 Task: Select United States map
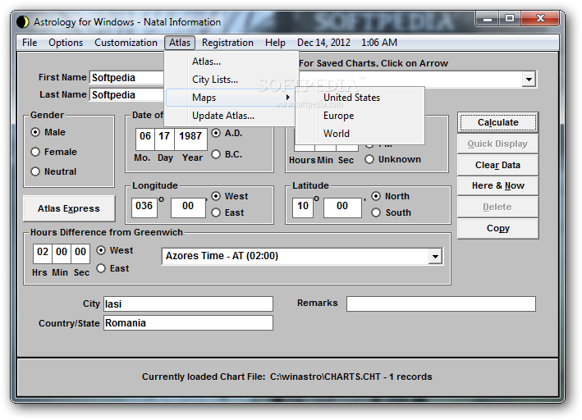click(x=360, y=98)
